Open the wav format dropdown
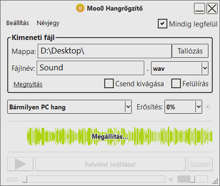The width and height of the screenshot is (220, 186). [x=179, y=68]
